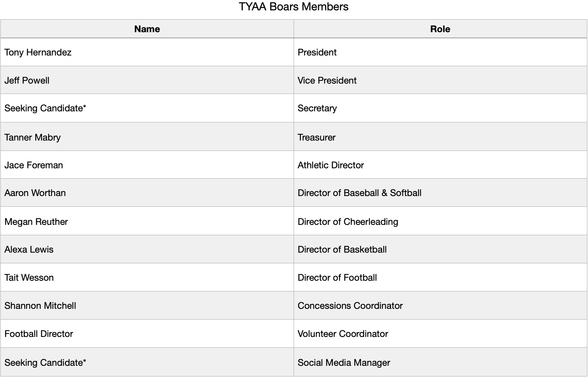Image resolution: width=588 pixels, height=378 pixels.
Task: Select the "Name" column header
Action: tap(147, 29)
